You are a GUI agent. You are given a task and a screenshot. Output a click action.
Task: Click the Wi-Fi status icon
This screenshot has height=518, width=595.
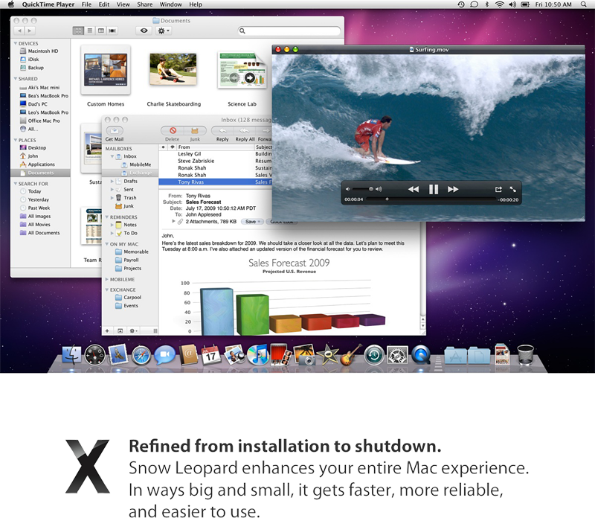(x=500, y=4)
